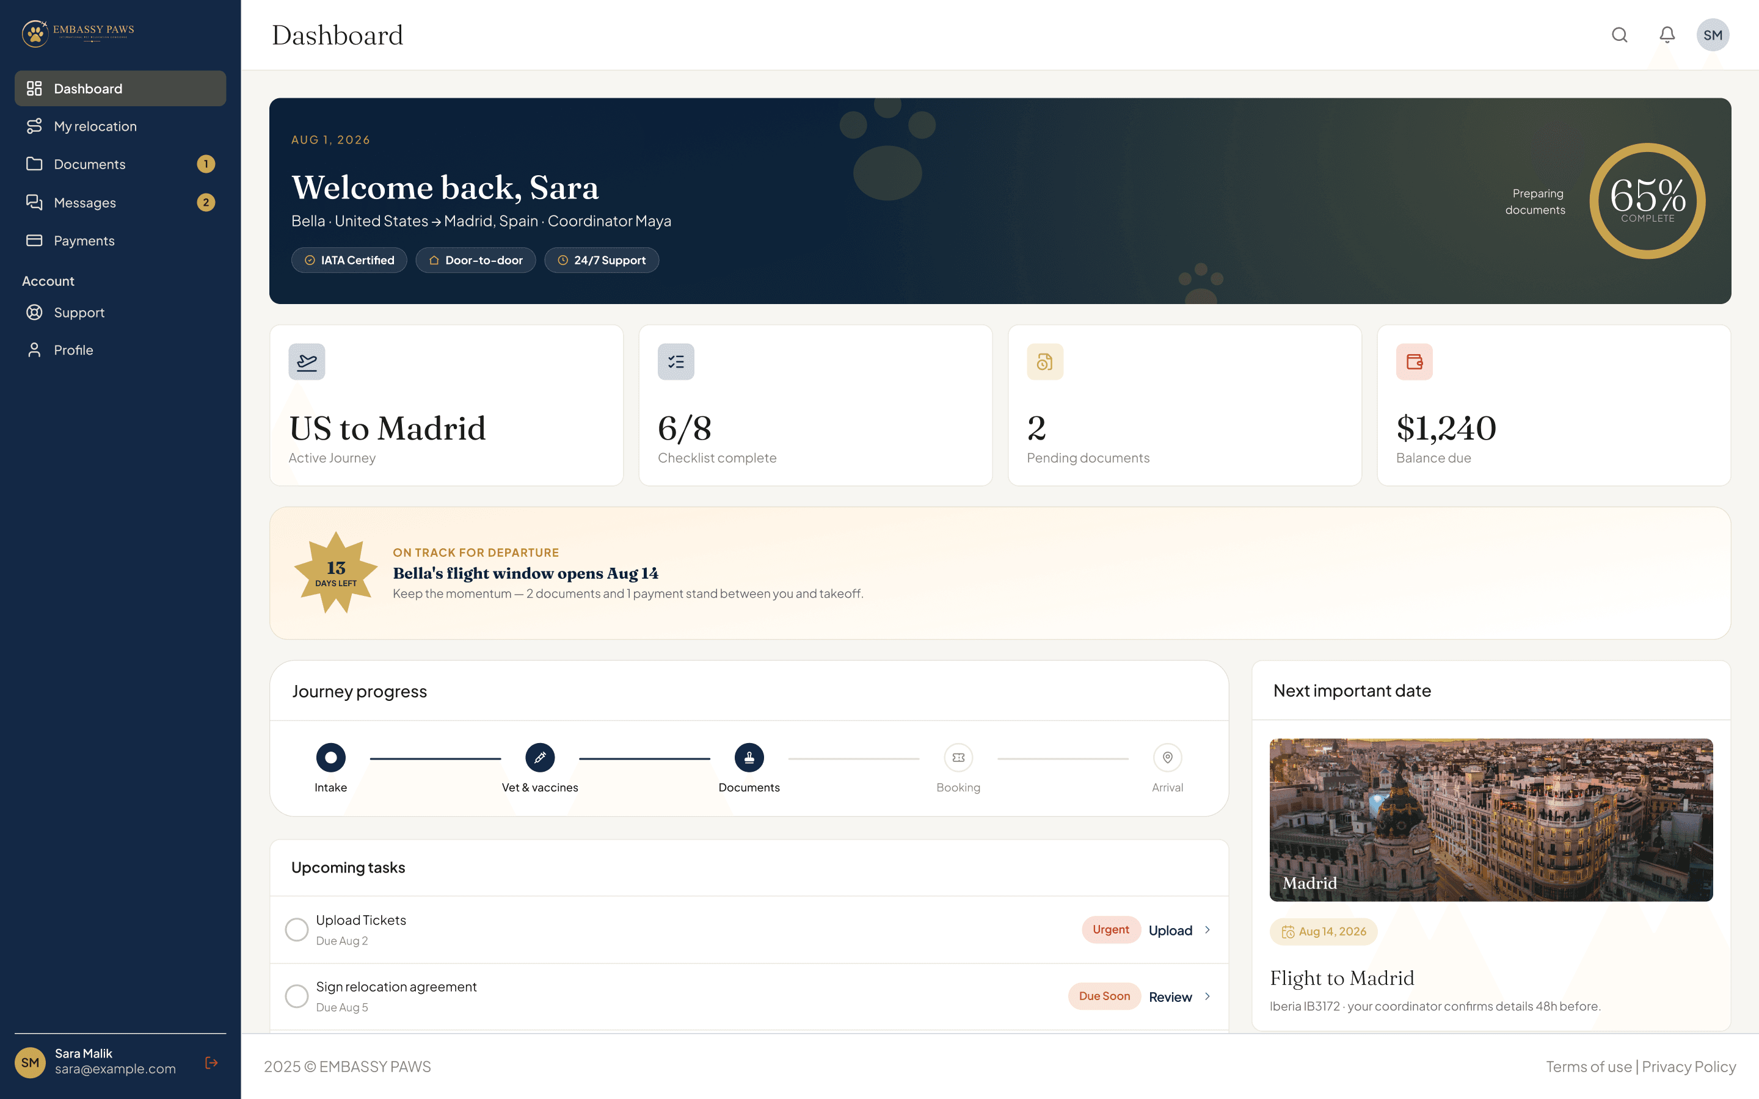Screen dimensions: 1759x1099
Task: Mark Upload Tickets task as done
Action: [x=297, y=930]
